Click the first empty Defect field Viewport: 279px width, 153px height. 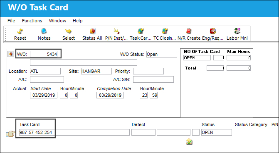point(143,132)
